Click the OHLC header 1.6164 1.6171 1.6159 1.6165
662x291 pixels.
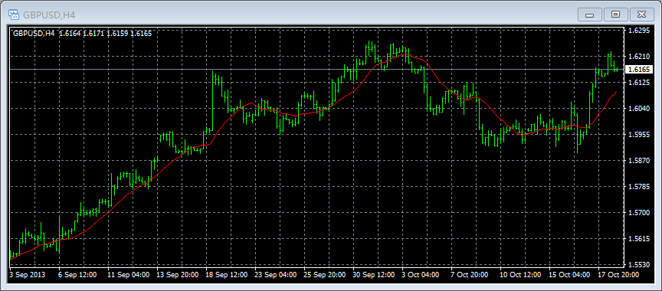(105, 34)
